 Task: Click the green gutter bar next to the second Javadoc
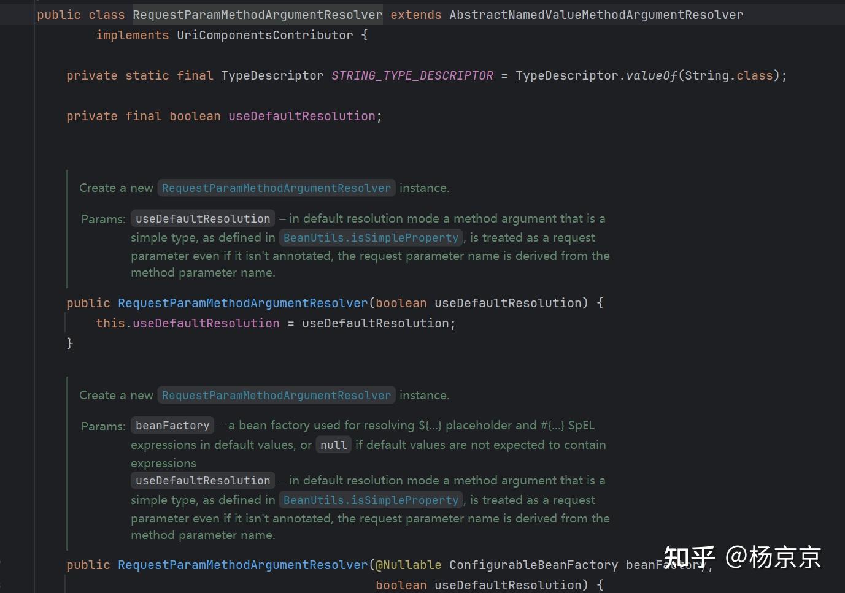(x=68, y=460)
